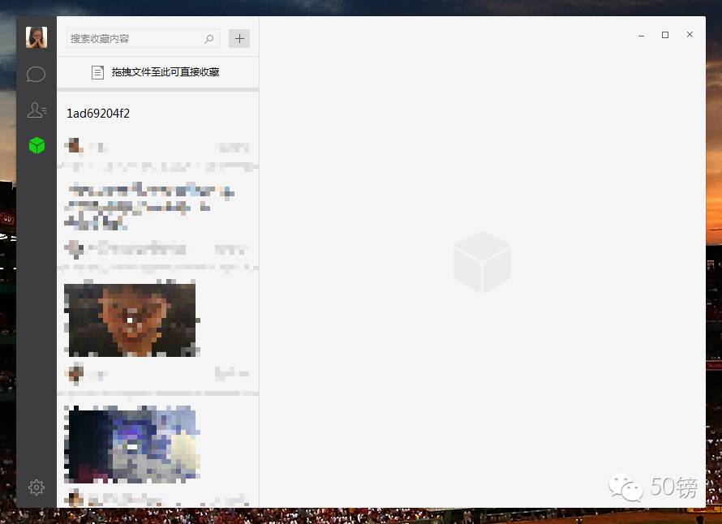Select the green Favorites cube icon

click(37, 145)
